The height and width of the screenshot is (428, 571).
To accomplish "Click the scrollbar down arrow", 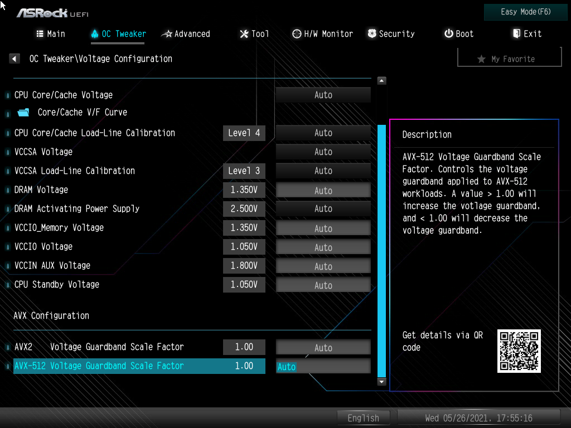I will coord(381,381).
